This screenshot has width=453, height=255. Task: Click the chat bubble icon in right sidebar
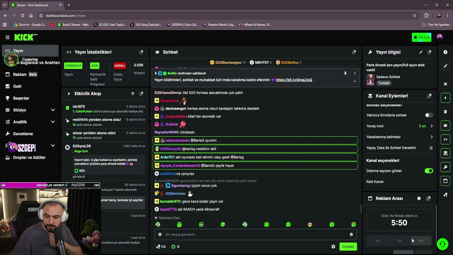(445, 126)
